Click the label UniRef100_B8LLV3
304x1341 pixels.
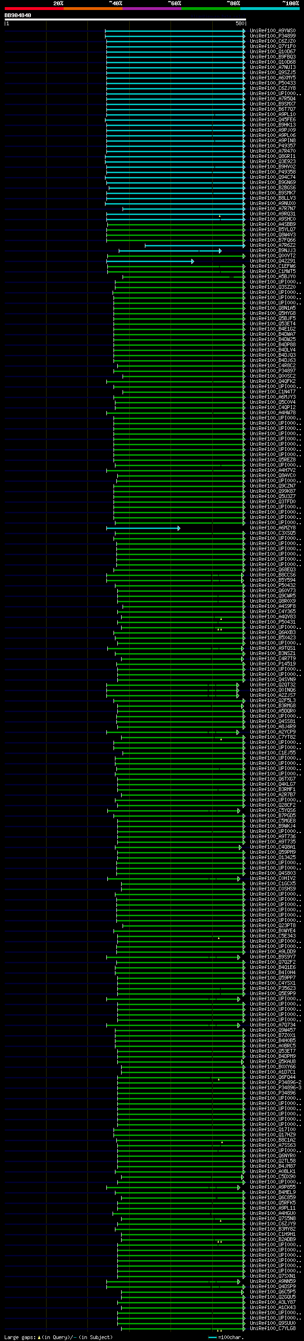pyautogui.click(x=273, y=198)
